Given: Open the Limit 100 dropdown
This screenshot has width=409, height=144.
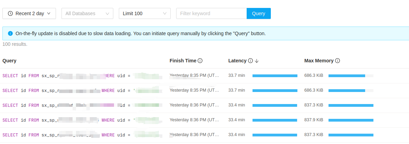Looking at the screenshot, I should [x=144, y=13].
